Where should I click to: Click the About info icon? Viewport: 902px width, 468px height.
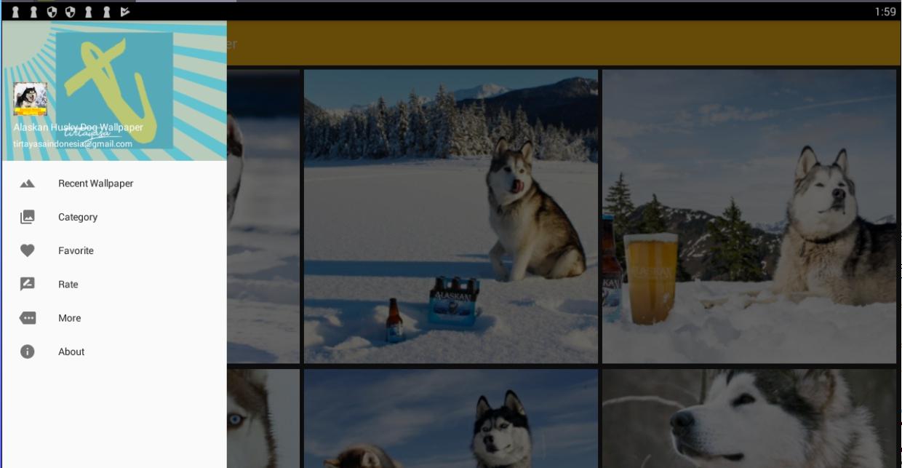(27, 352)
